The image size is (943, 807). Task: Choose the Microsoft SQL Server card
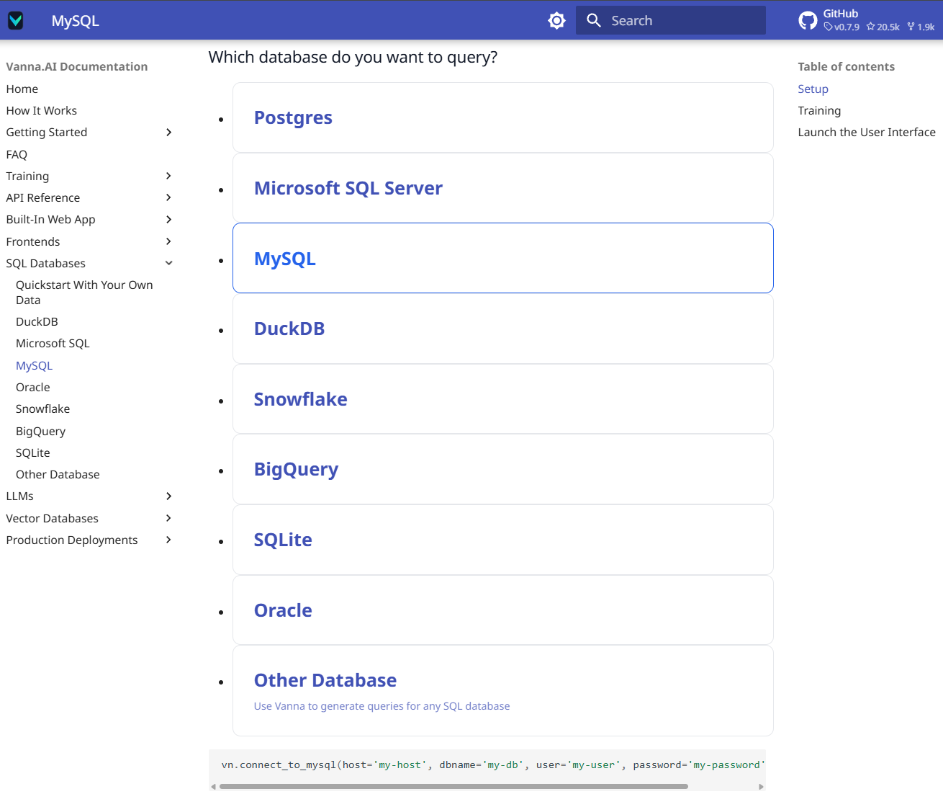coord(502,188)
